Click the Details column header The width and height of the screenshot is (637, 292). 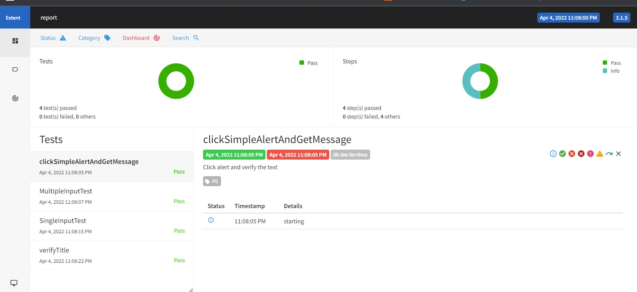tap(293, 206)
